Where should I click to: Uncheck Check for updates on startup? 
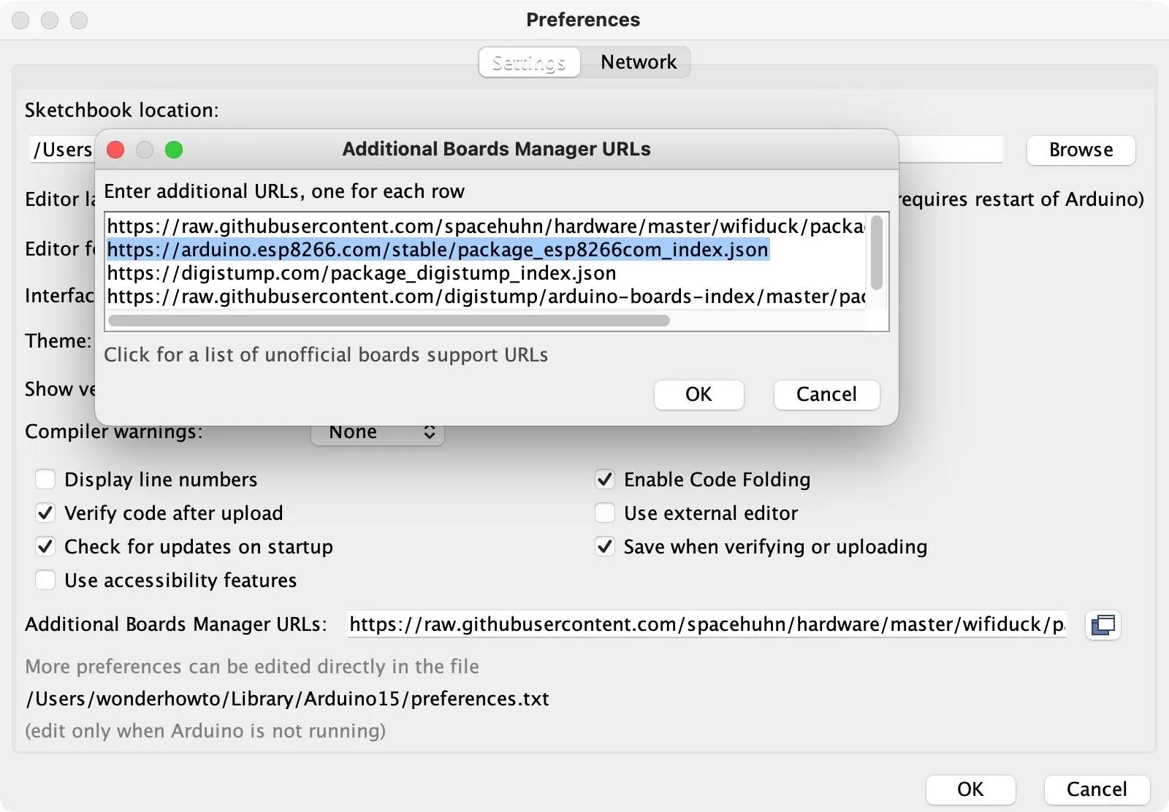tap(45, 546)
